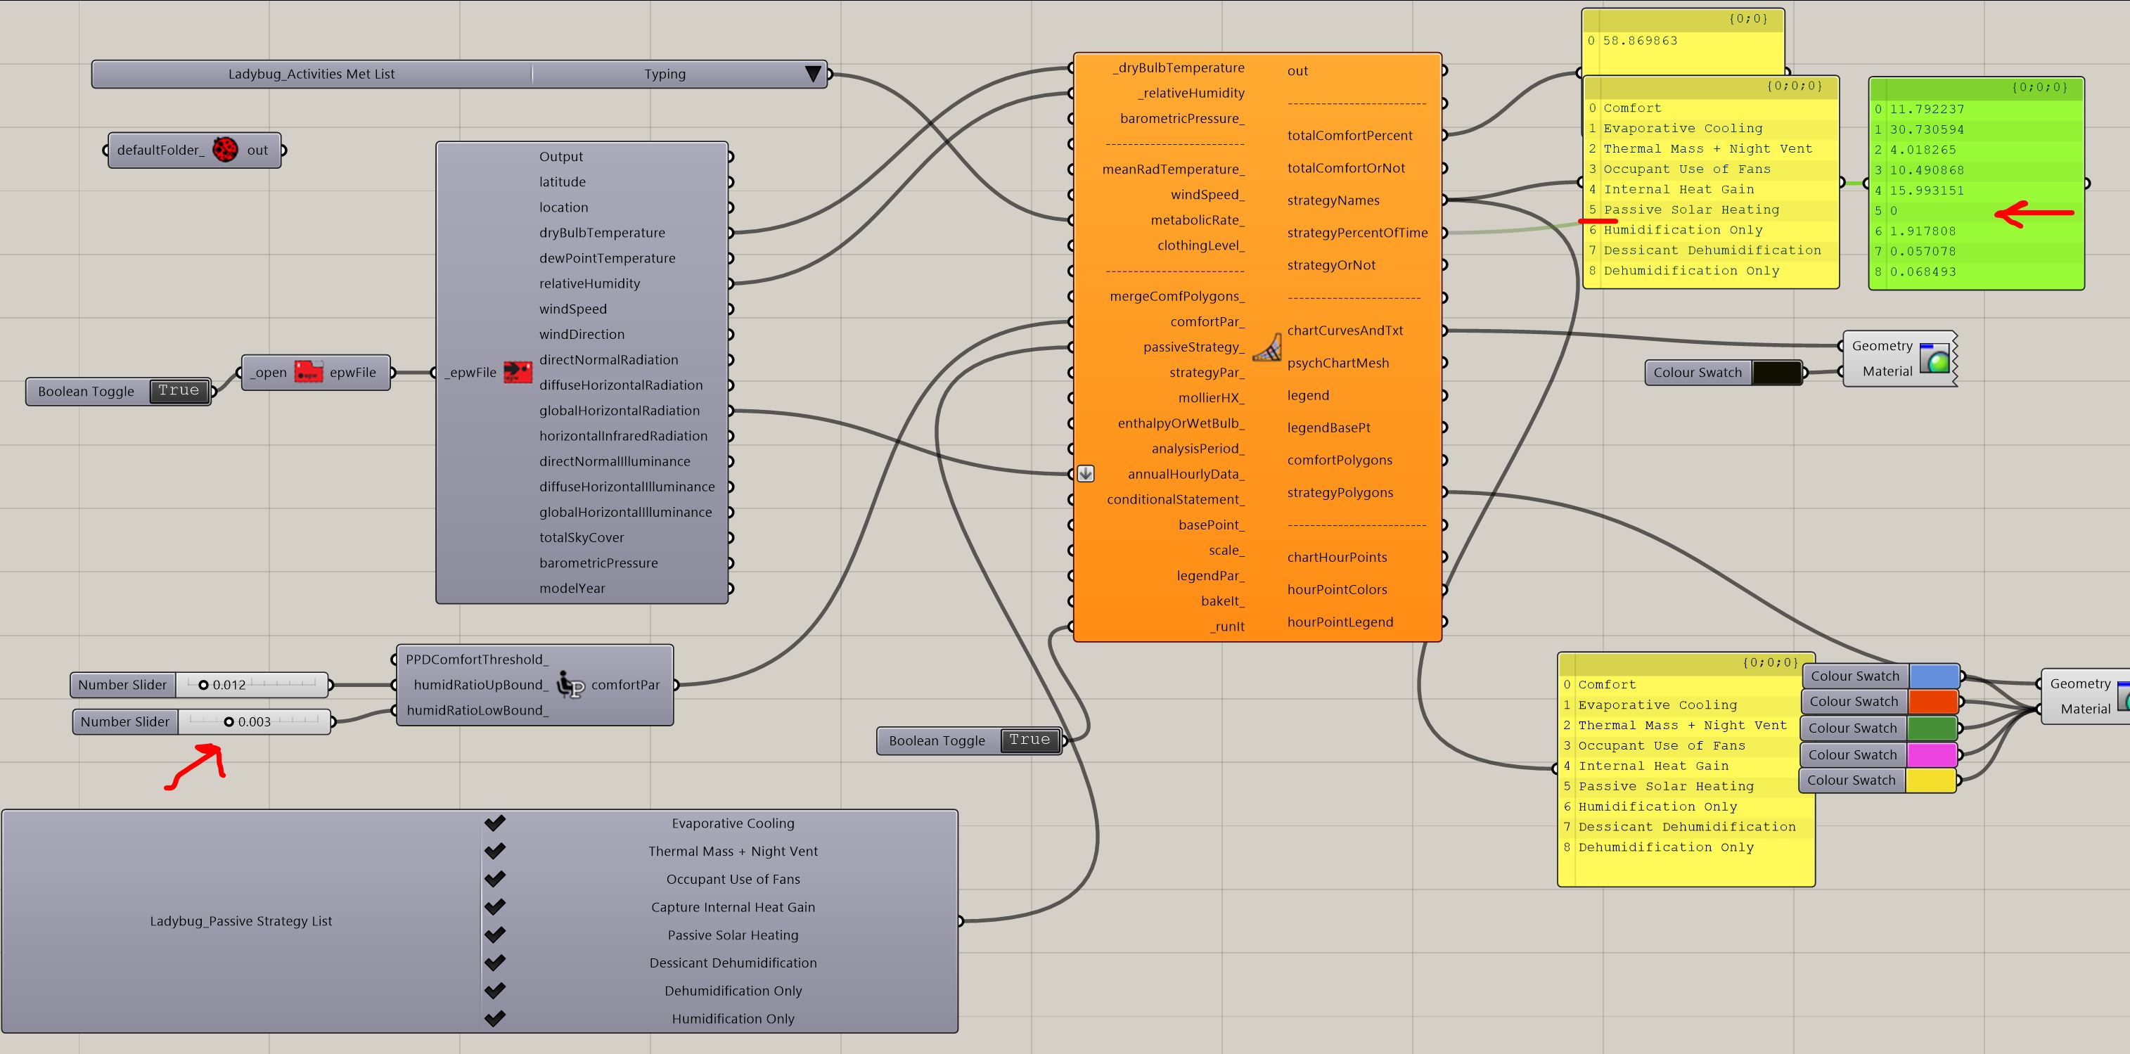Click the green panel showing 11.792237
Viewport: 2130px width, 1054px height.
coord(1976,184)
